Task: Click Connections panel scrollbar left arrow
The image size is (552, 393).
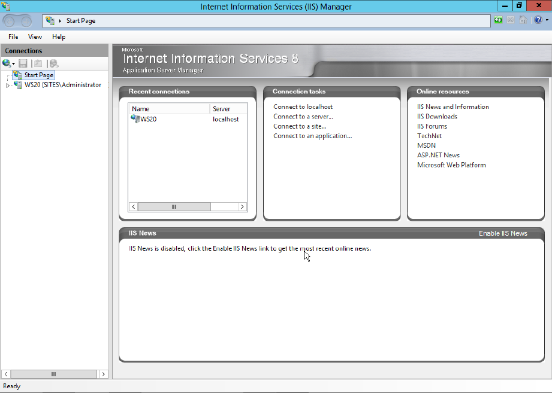Action: [x=6, y=374]
